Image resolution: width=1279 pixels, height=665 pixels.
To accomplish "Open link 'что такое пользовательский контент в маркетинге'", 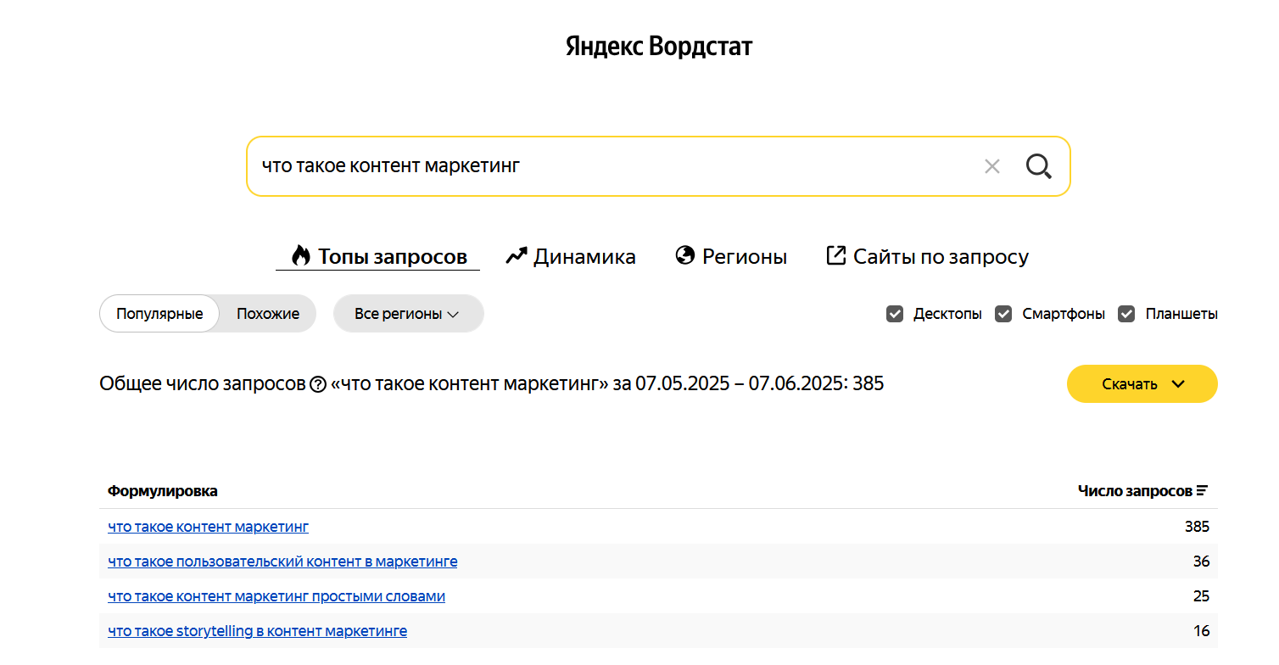I will 282,562.
